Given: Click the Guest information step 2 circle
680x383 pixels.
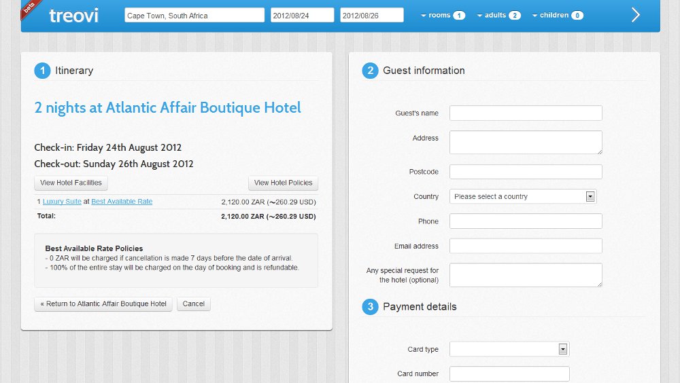Looking at the screenshot, I should [371, 71].
